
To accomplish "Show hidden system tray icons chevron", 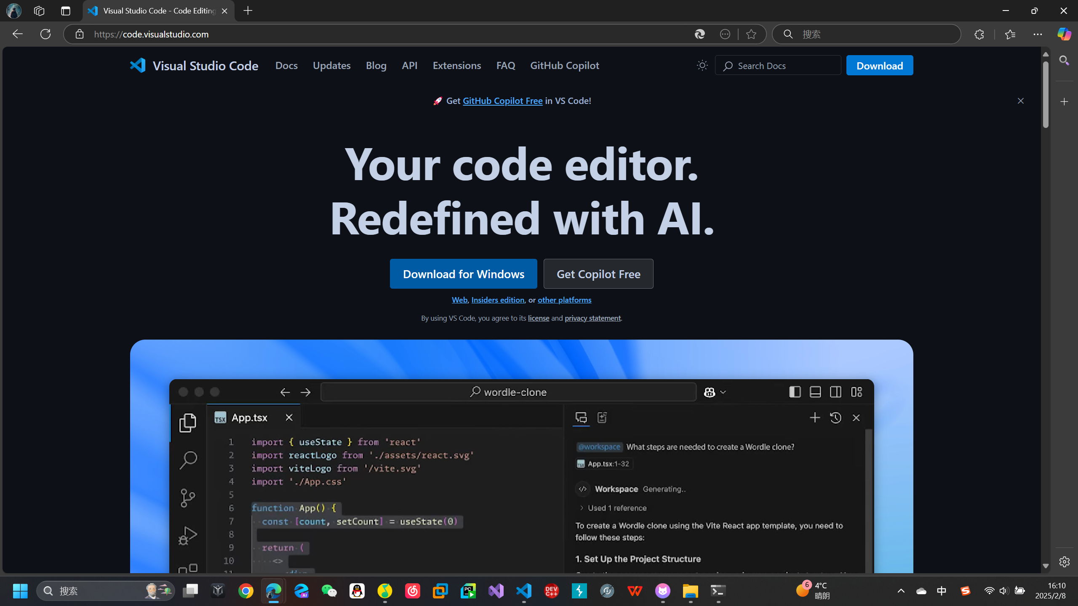I will coord(901,591).
